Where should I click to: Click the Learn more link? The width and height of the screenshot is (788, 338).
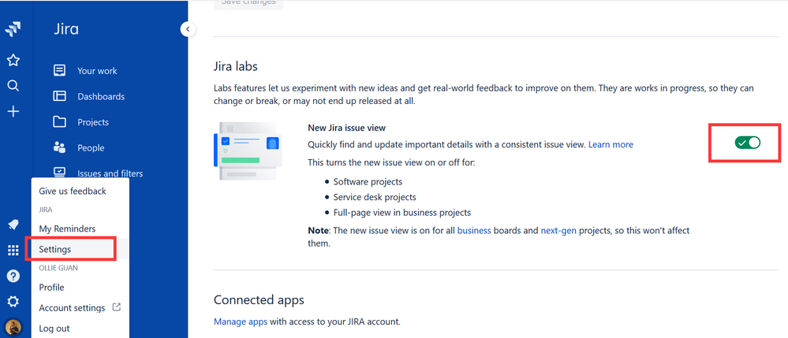tap(611, 145)
